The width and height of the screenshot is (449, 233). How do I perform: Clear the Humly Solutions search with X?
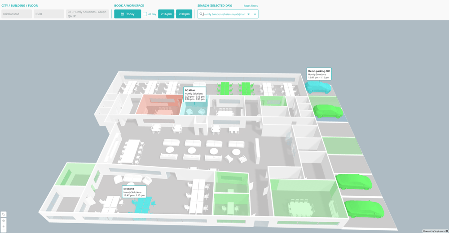click(x=249, y=14)
